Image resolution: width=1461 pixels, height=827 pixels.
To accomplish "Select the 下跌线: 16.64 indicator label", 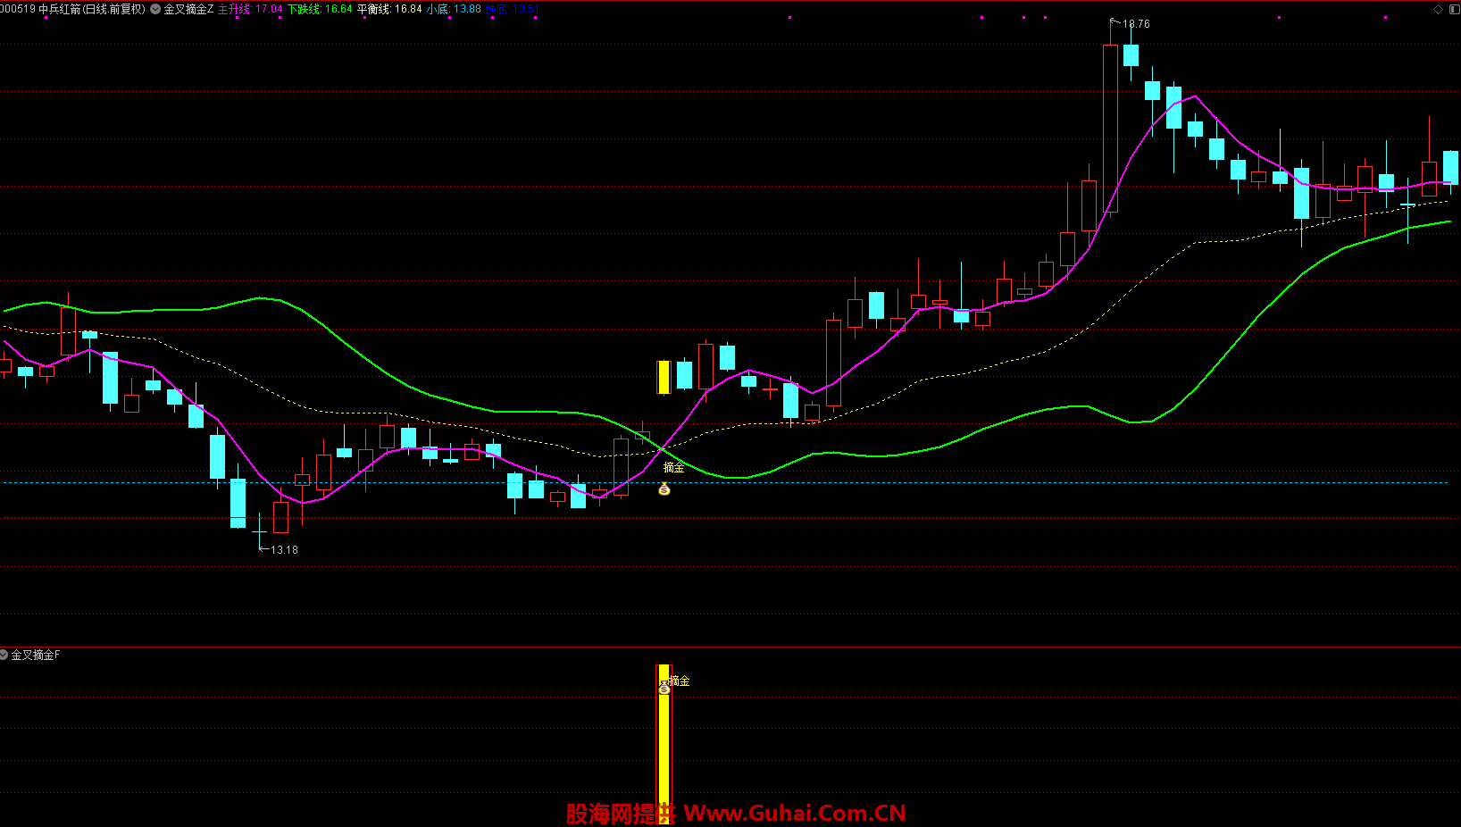I will pos(320,9).
